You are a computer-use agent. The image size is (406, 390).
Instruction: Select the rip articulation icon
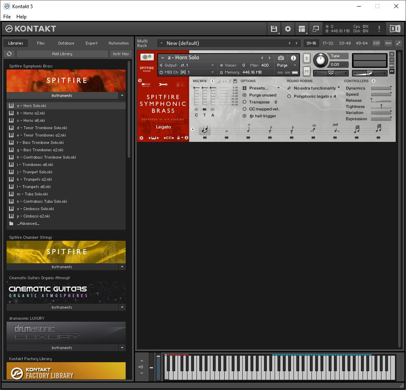[314, 128]
